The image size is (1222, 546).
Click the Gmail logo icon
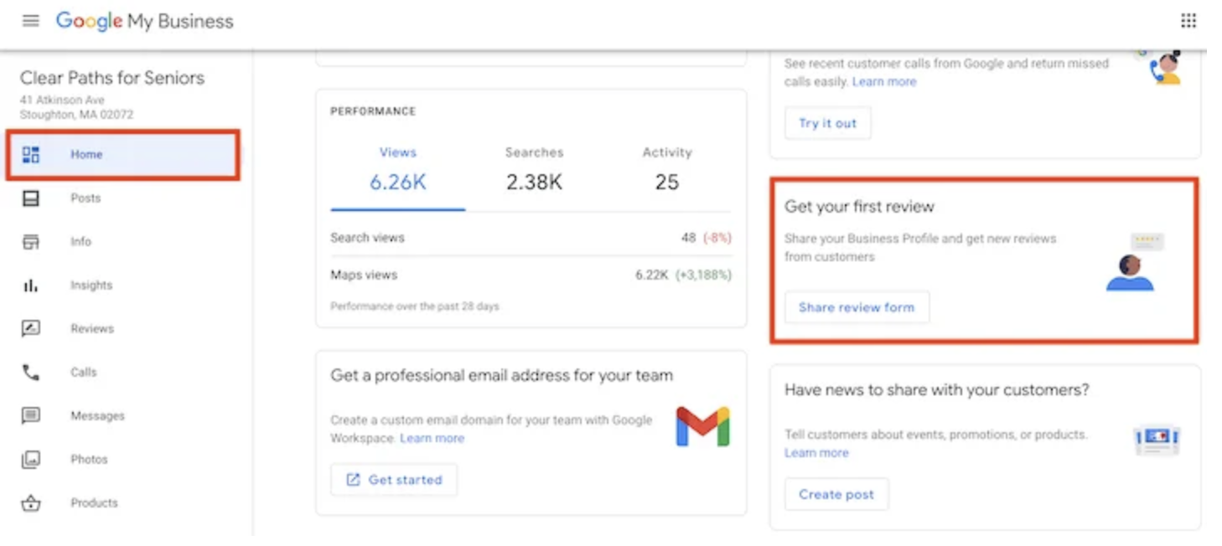pyautogui.click(x=702, y=426)
